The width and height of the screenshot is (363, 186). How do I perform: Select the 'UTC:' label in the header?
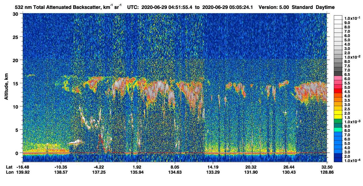tap(133, 7)
